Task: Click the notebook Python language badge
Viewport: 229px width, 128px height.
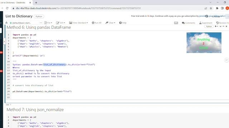Action: pos(39,16)
